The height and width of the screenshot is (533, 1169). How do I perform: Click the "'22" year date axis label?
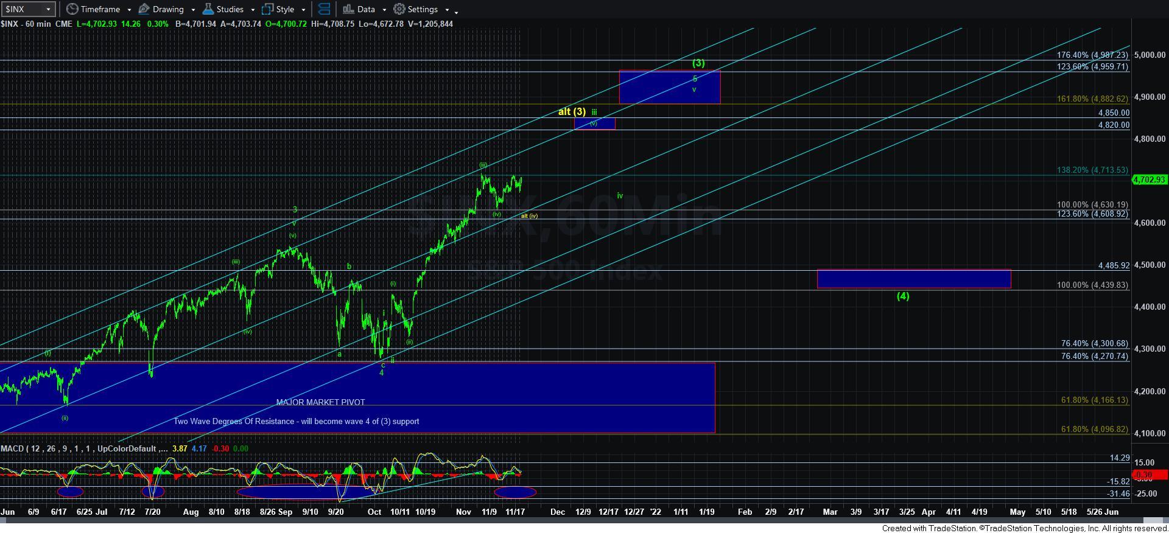click(655, 512)
